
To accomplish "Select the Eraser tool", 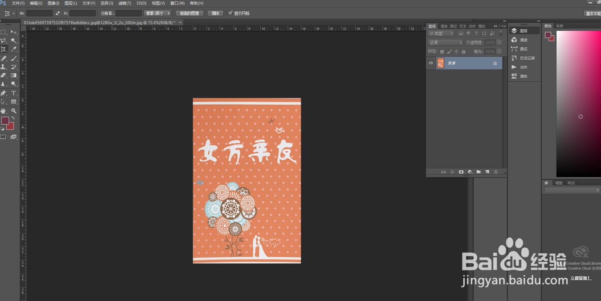I will (x=3, y=75).
